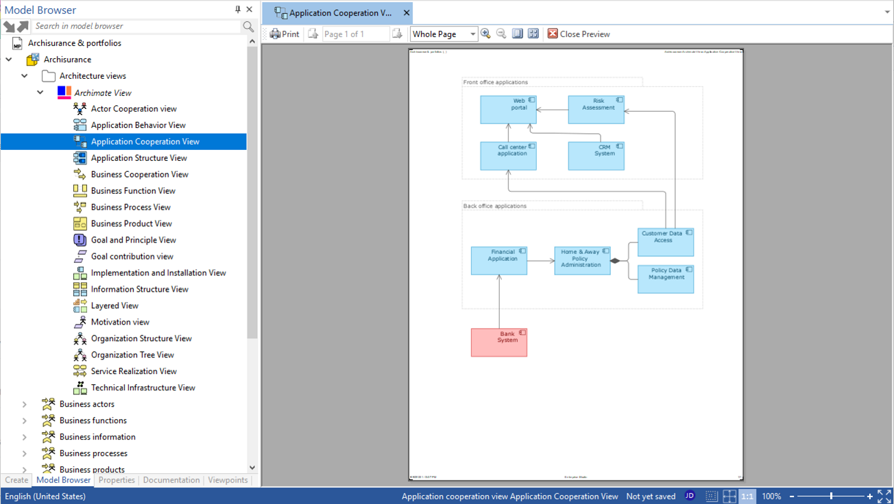The width and height of the screenshot is (894, 504).
Task: Click the collapse-all arrow icon in Model Browser
Action: click(x=9, y=26)
